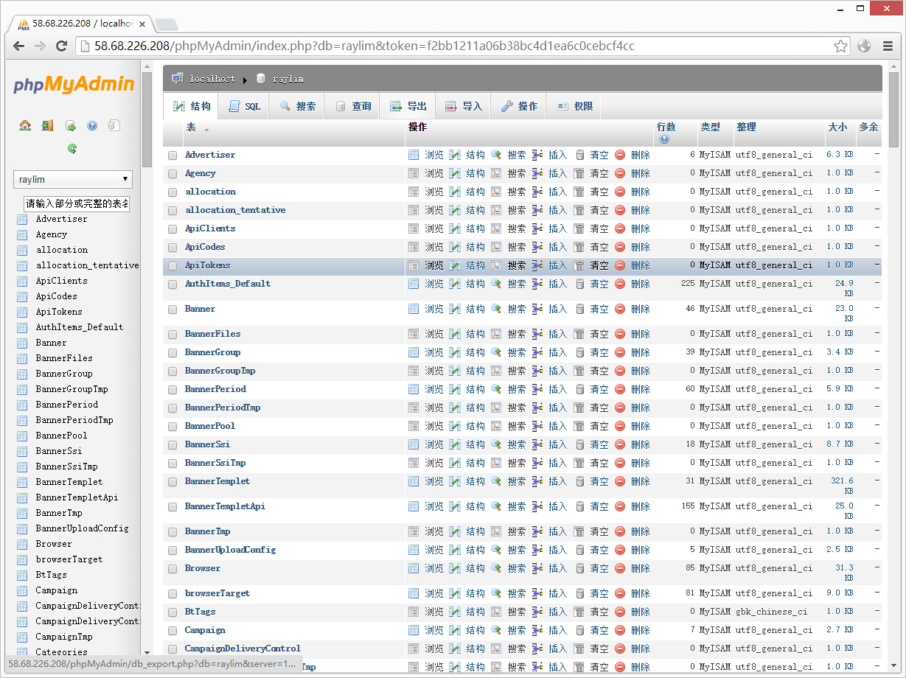Bookmark this page with the star icon
906x678 pixels.
point(840,46)
